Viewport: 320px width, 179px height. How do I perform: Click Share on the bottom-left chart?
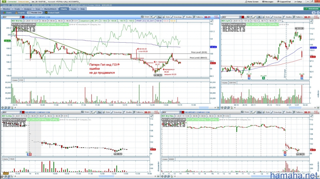[x=85, y=112]
